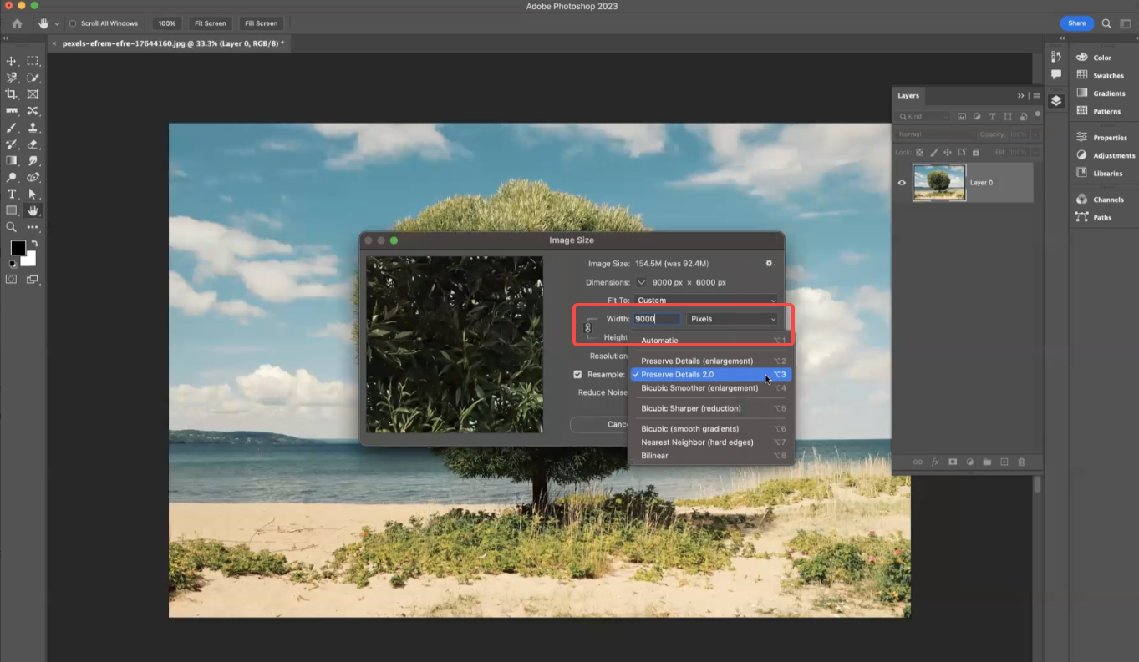Select the Lasso tool
The image size is (1139, 662).
pos(12,77)
